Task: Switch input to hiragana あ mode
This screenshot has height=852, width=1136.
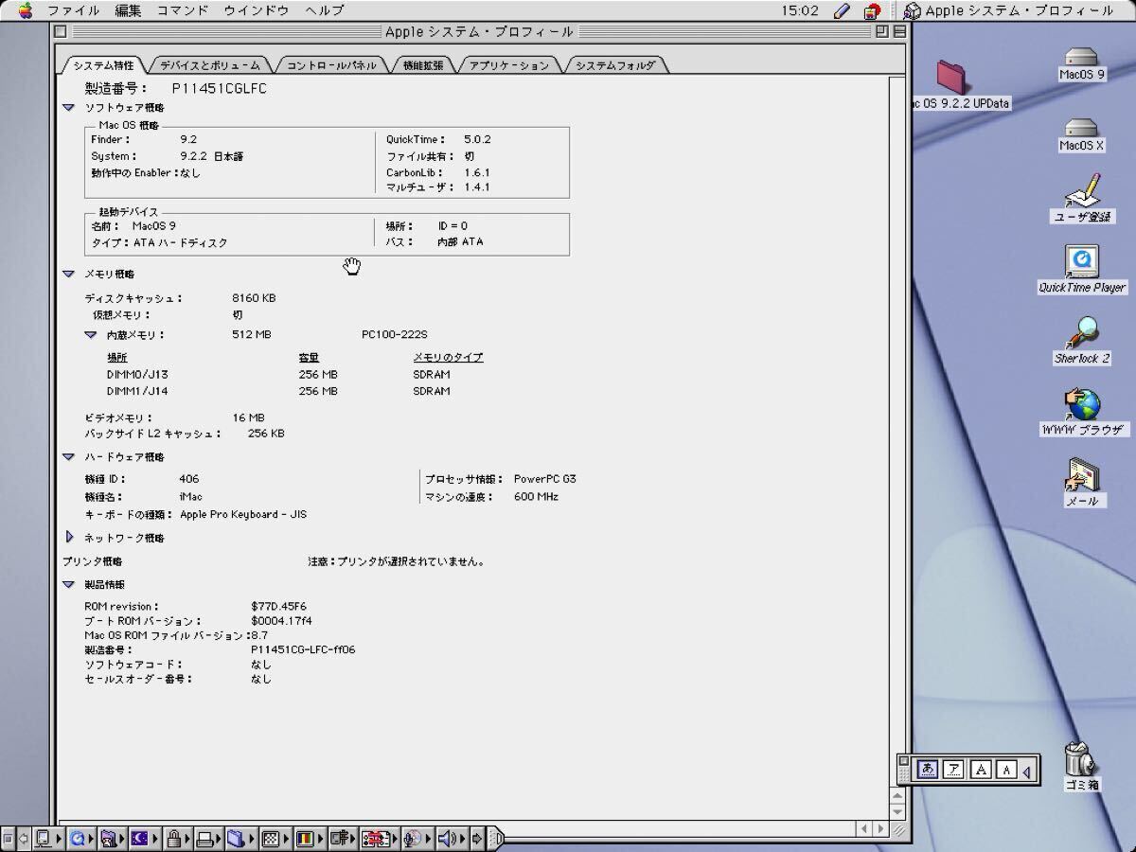Action: click(928, 769)
